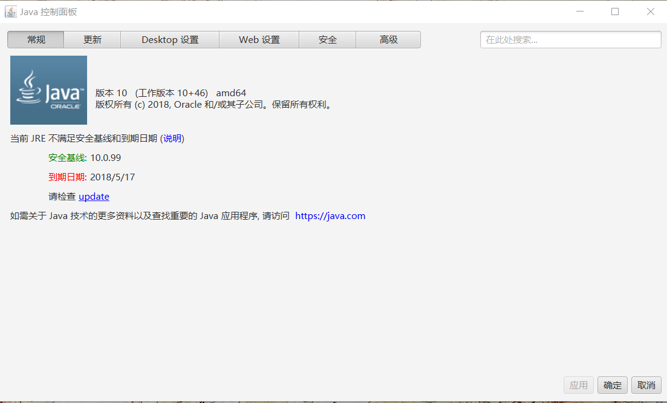Open the 说明 explanation link

click(172, 139)
